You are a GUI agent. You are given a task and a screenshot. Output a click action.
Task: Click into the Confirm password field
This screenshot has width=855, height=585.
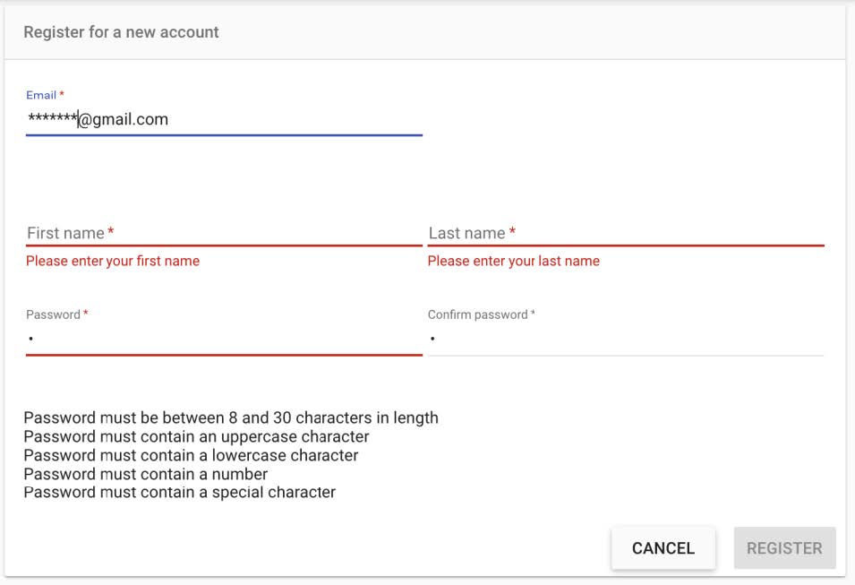(x=626, y=340)
